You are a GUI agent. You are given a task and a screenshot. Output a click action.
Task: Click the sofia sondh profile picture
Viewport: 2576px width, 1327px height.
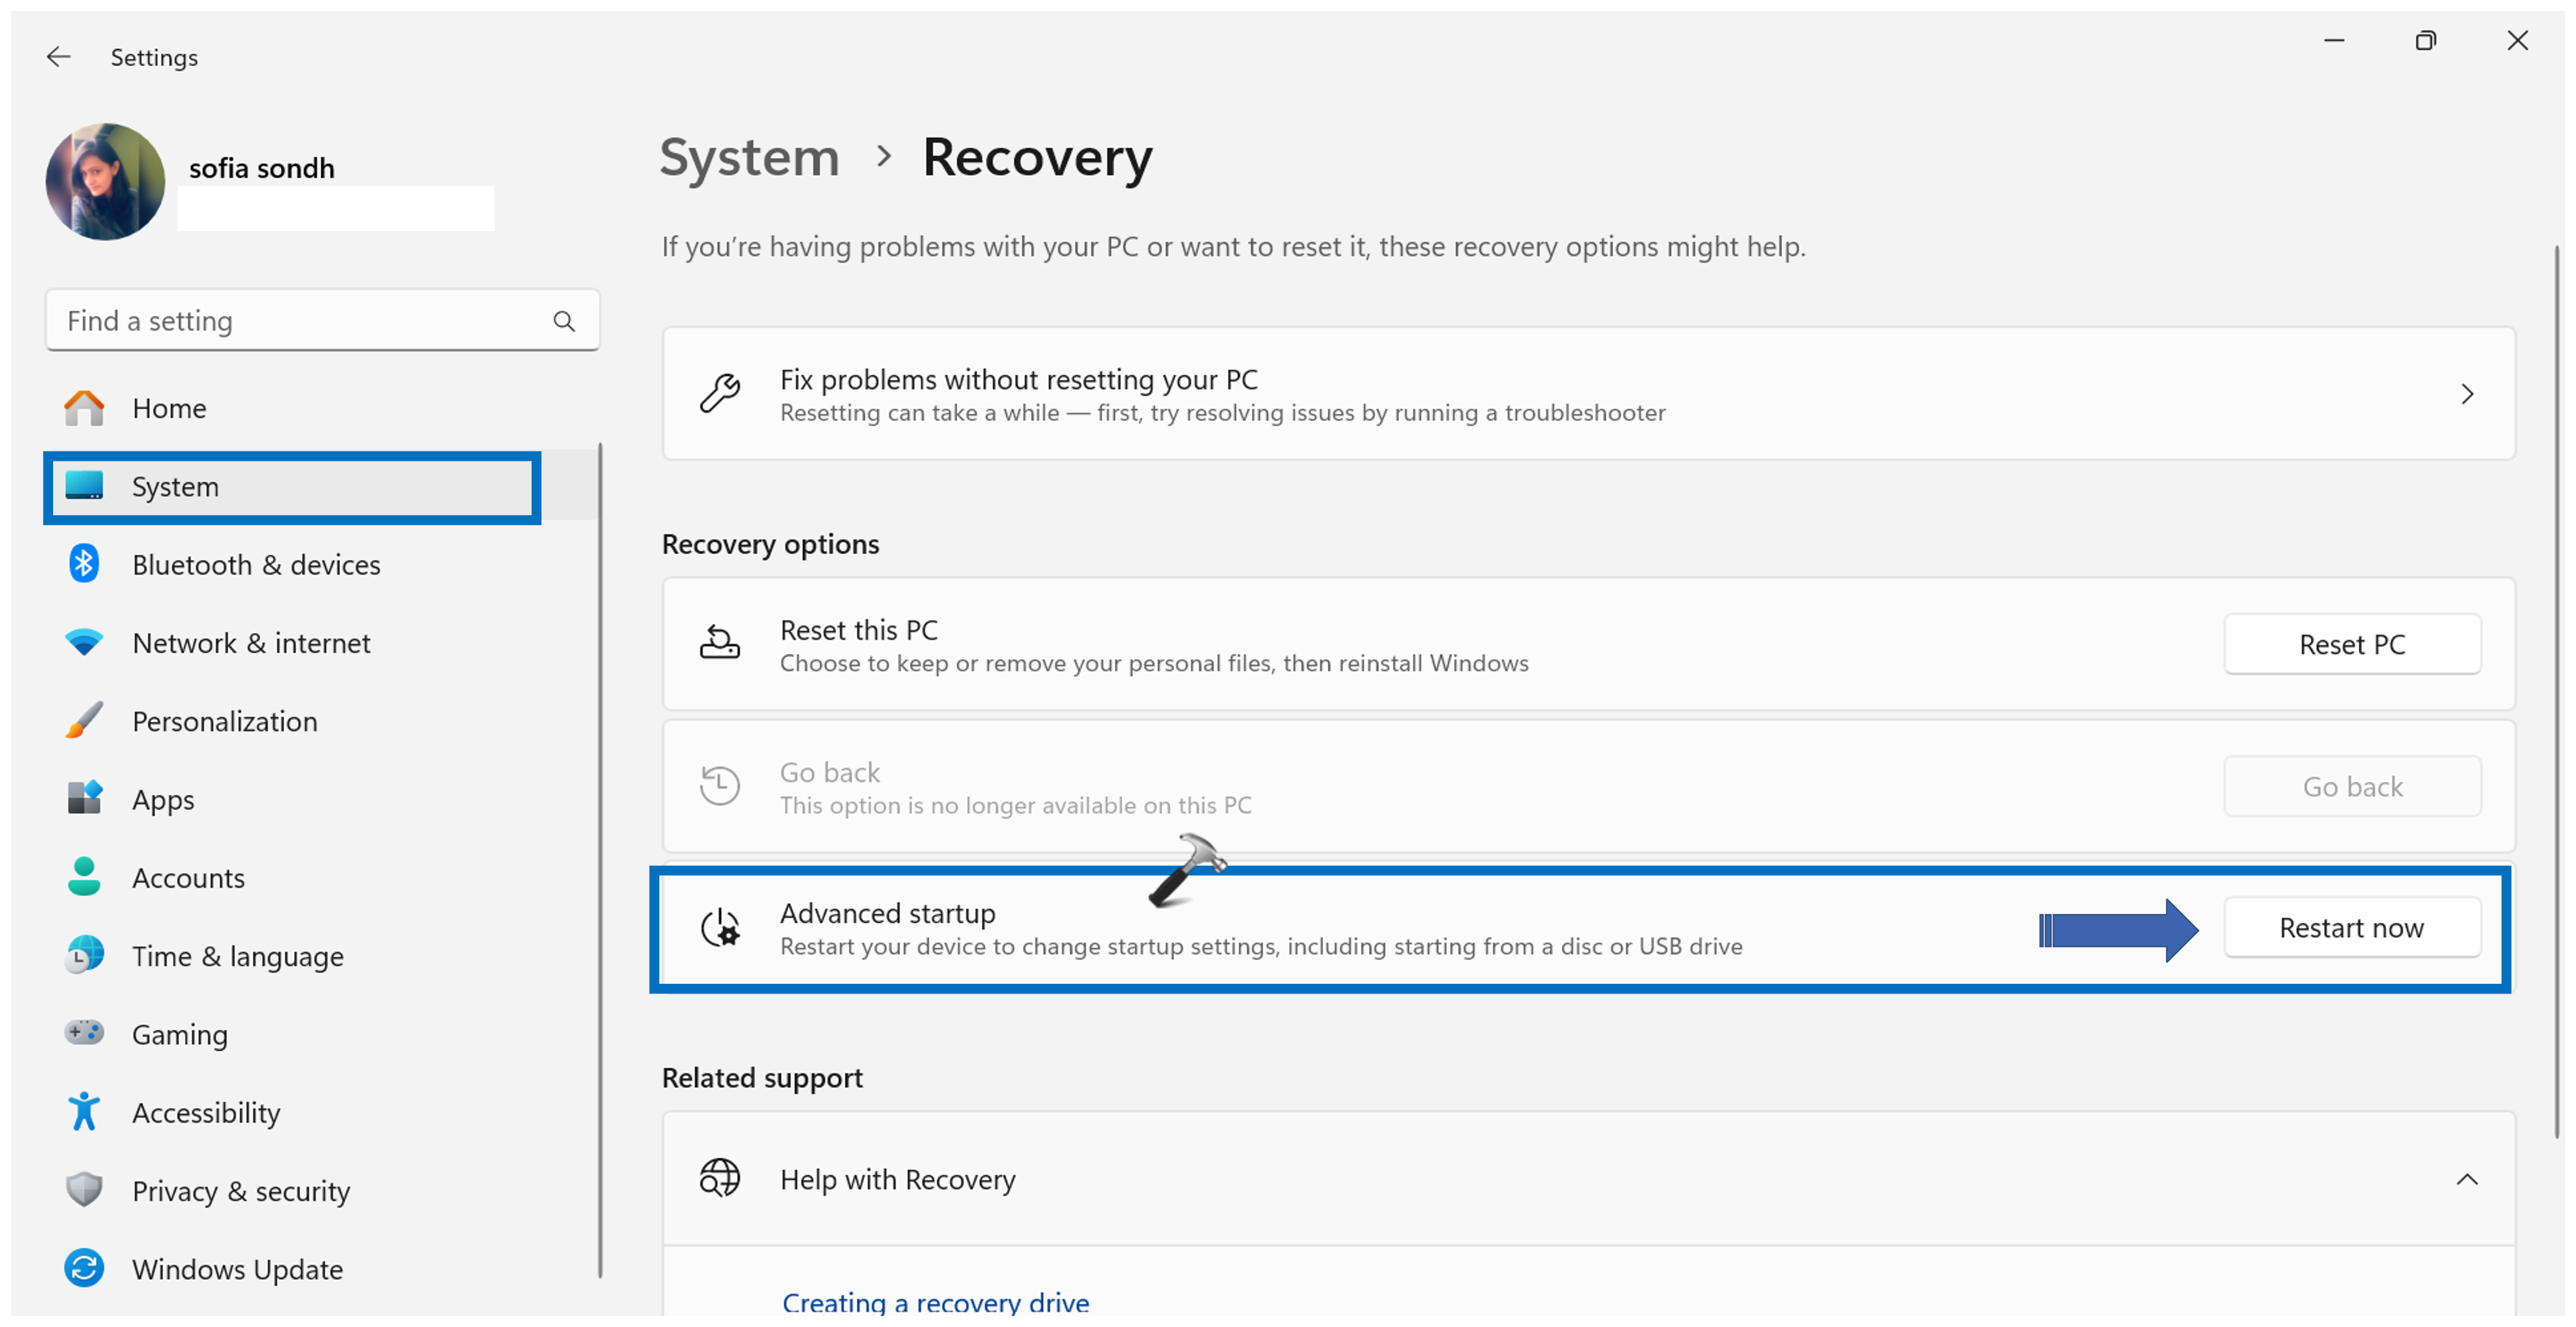coord(105,181)
